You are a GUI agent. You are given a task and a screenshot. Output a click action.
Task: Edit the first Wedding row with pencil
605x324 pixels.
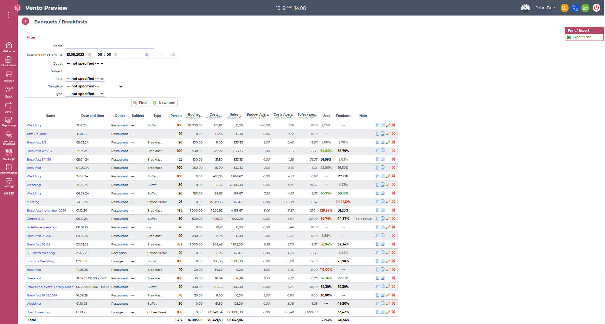pyautogui.click(x=388, y=125)
